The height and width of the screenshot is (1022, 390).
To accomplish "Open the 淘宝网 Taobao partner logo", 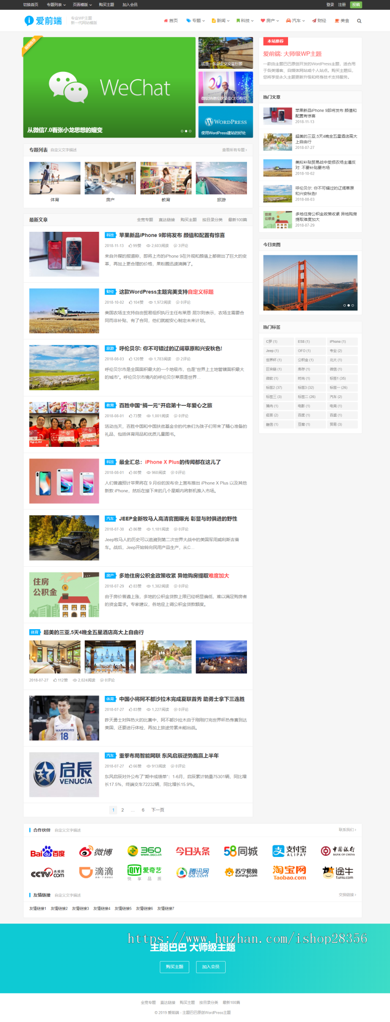I will tap(290, 873).
